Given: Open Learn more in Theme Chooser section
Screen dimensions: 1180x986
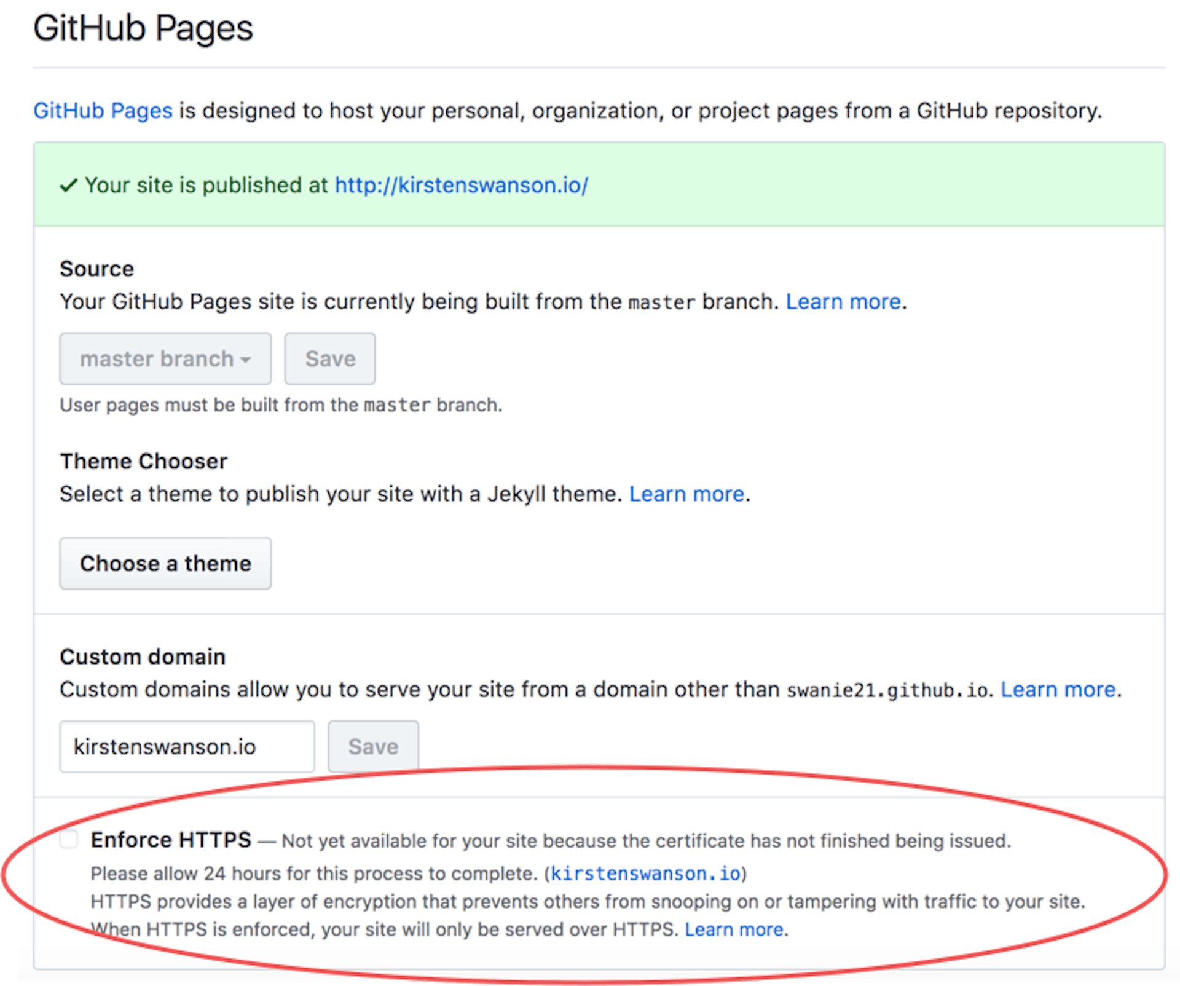Looking at the screenshot, I should pos(686,494).
